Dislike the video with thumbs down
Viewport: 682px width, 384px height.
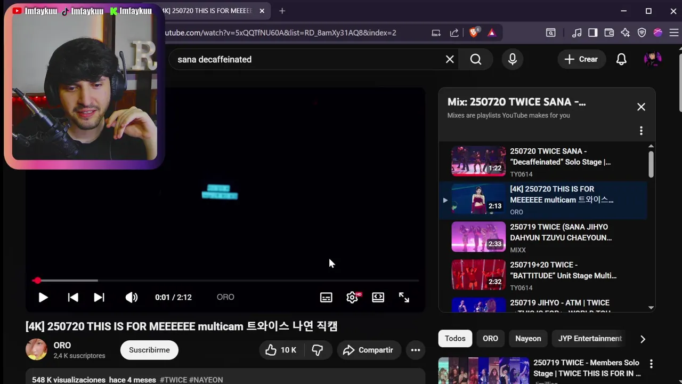pyautogui.click(x=318, y=350)
